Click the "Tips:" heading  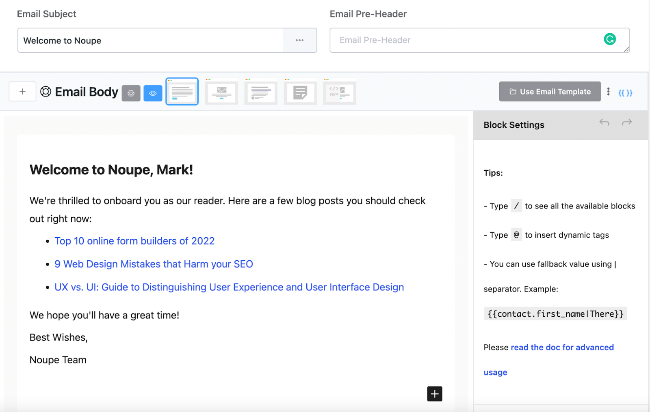(x=493, y=173)
